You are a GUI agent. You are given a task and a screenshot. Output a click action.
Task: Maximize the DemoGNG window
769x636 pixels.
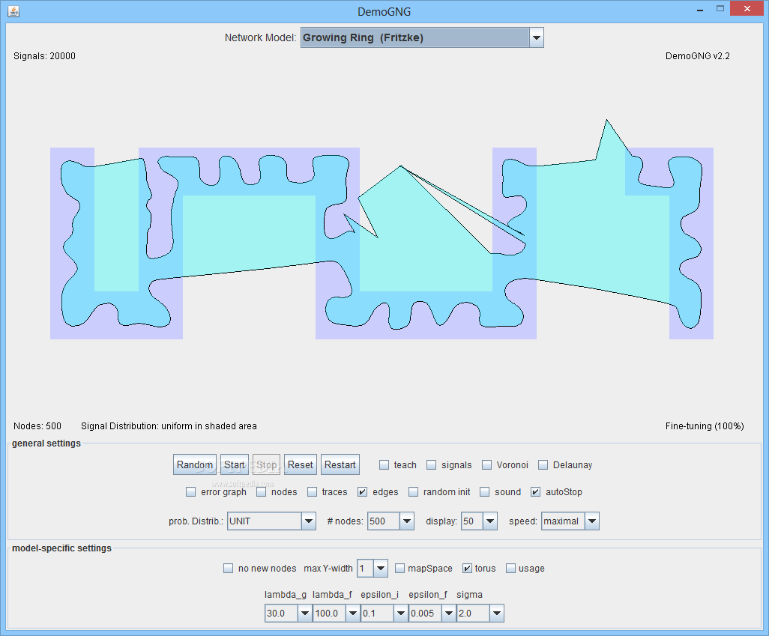pos(720,8)
